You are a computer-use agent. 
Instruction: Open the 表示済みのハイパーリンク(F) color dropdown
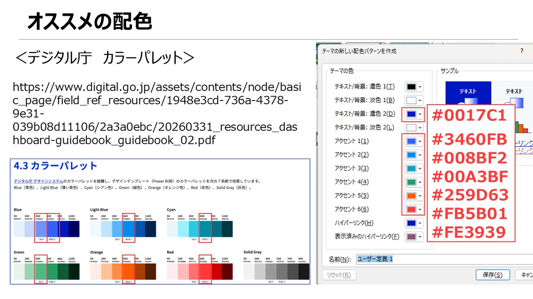[x=414, y=237]
